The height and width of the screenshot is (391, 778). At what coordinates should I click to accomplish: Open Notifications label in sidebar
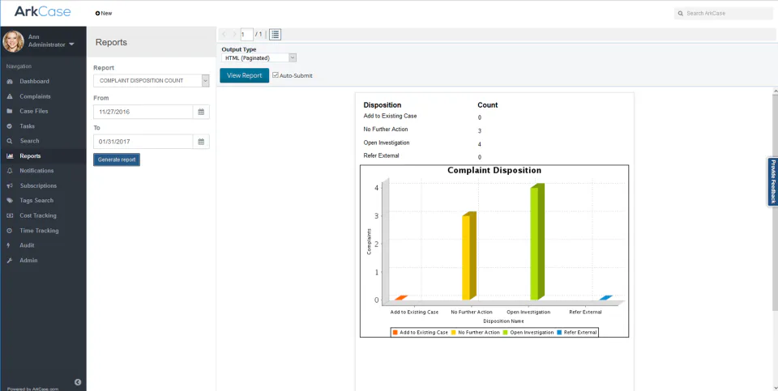[36, 171]
